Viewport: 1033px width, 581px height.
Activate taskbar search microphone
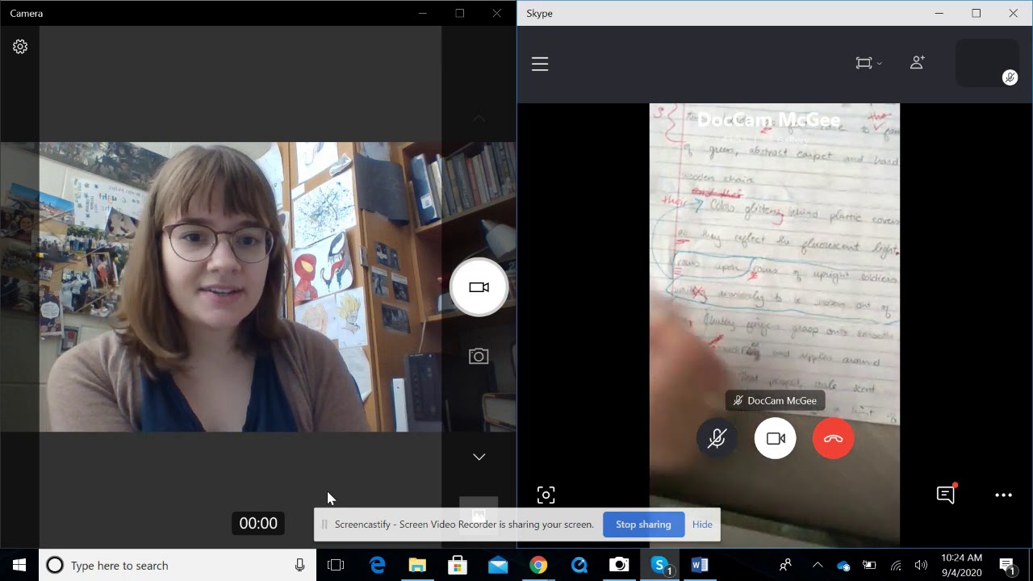300,566
